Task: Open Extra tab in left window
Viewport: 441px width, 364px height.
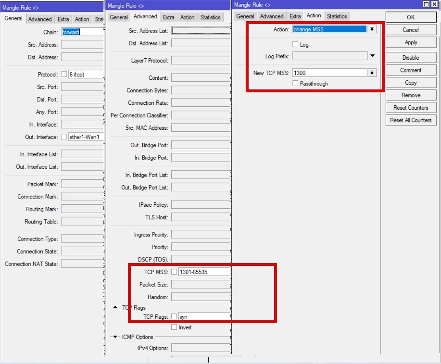Action: click(63, 19)
